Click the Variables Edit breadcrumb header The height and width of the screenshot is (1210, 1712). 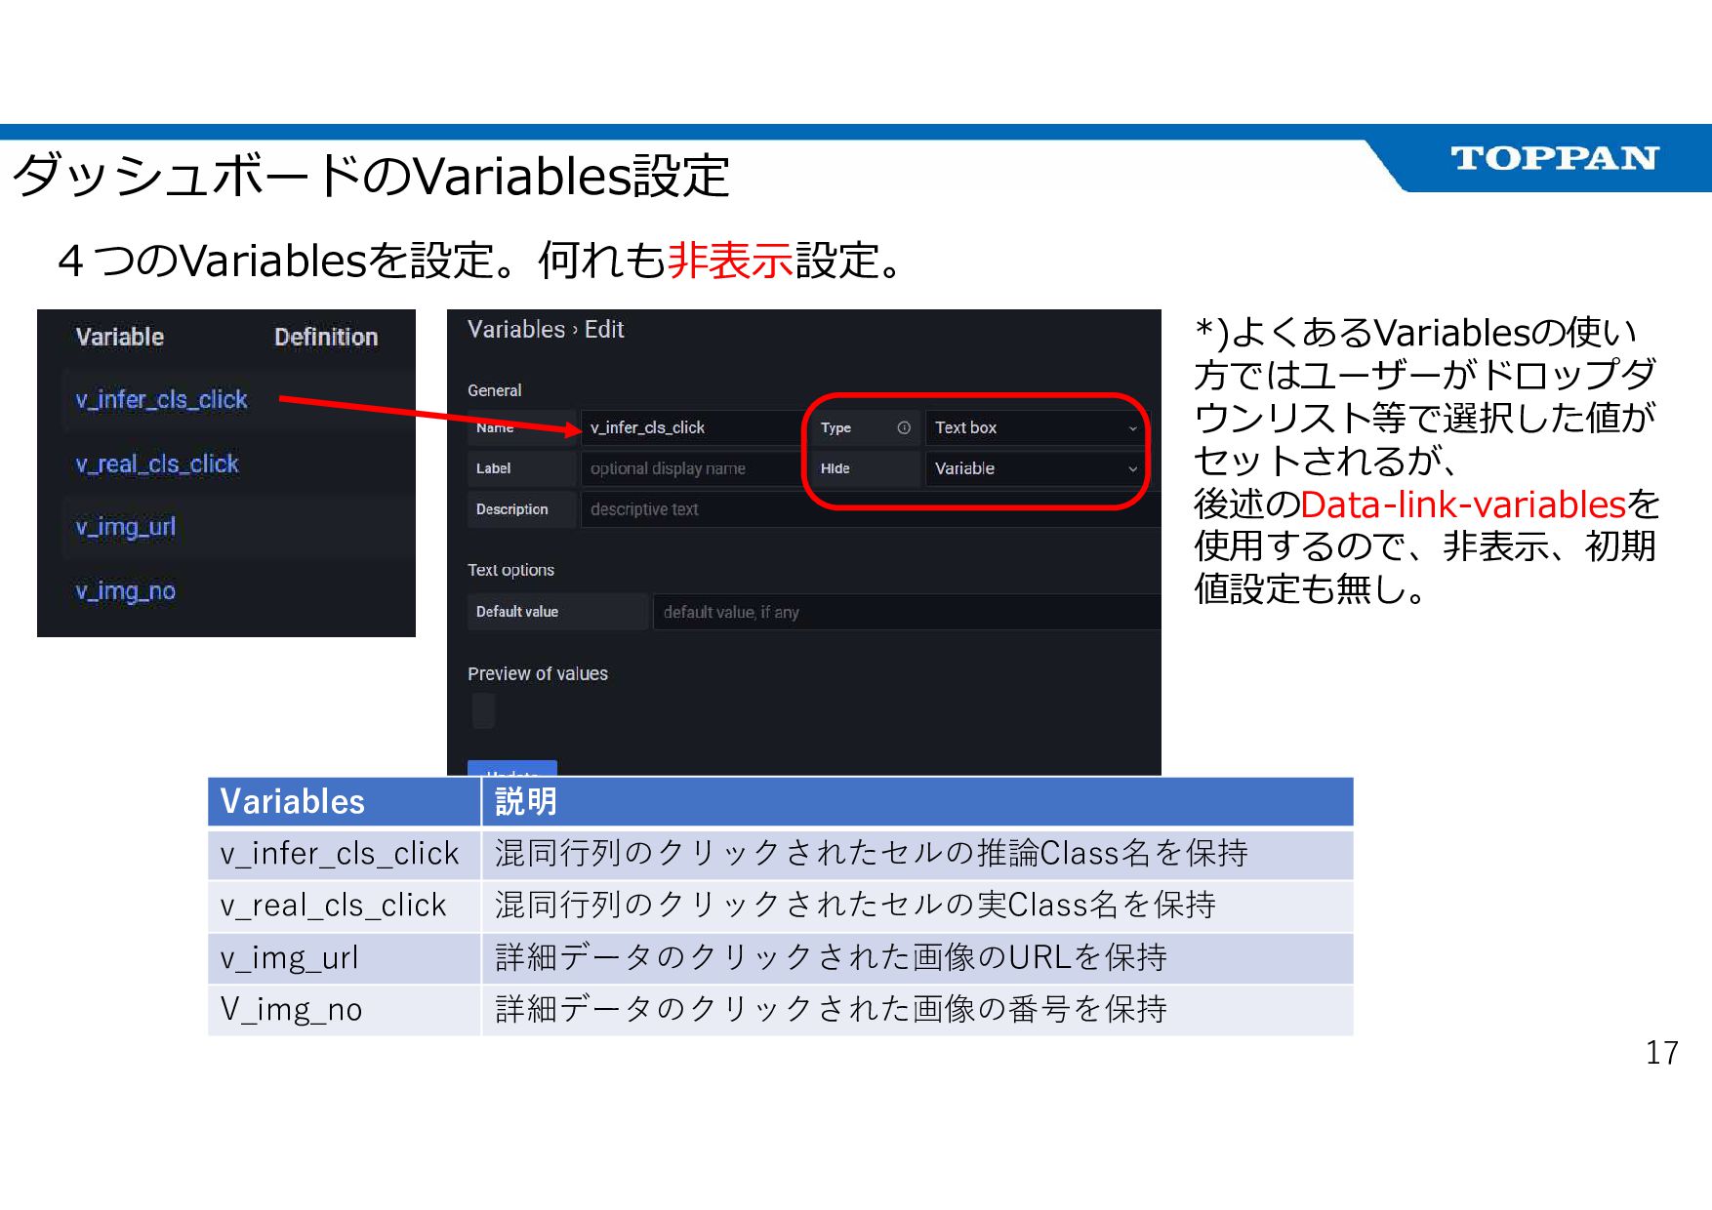point(544,329)
